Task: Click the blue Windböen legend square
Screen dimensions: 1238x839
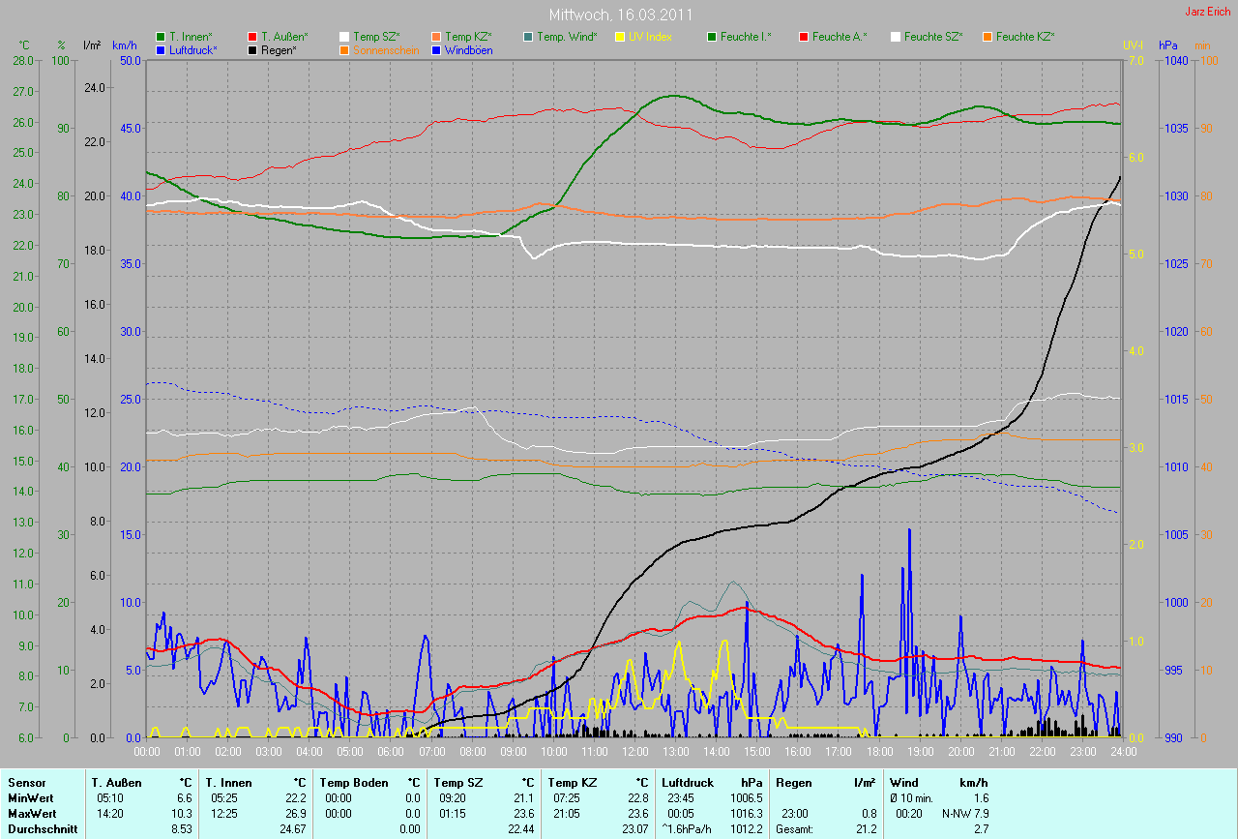Action: coord(437,49)
